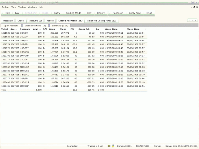Click the Buy toolbar button
The image size is (199, 149).
click(17, 13)
